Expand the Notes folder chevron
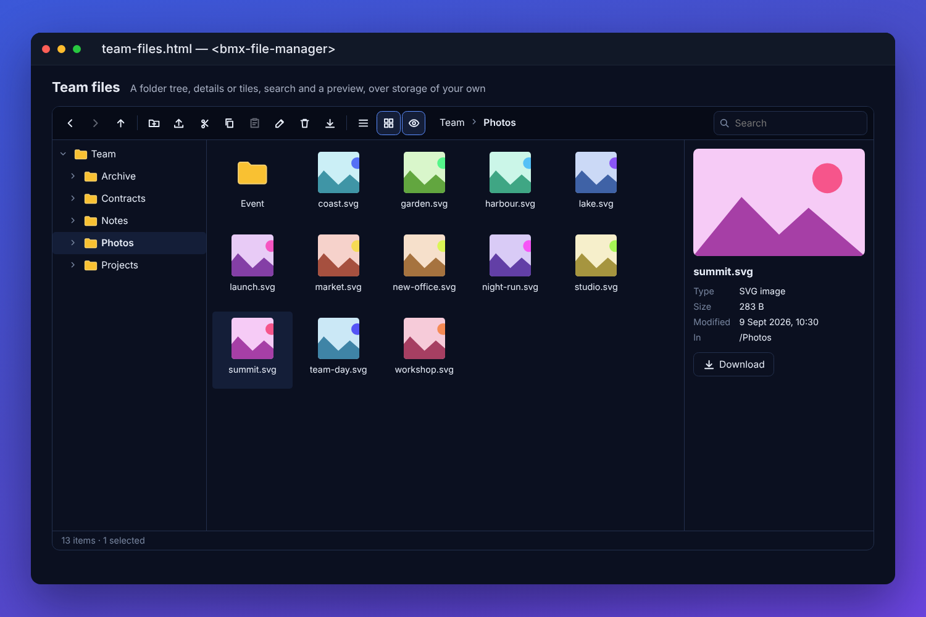 tap(73, 221)
